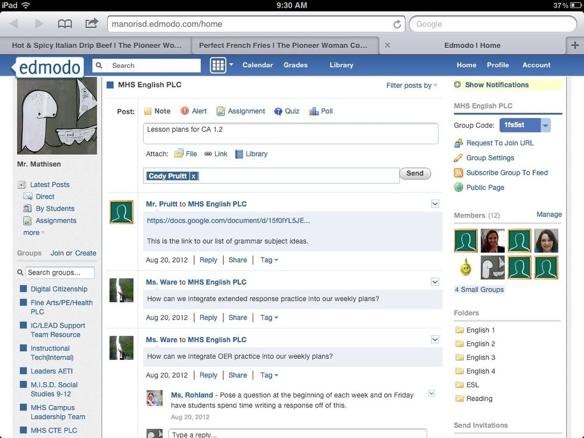Open the English 1 folder
Viewport: 584px width, 438px height.
coord(476,330)
